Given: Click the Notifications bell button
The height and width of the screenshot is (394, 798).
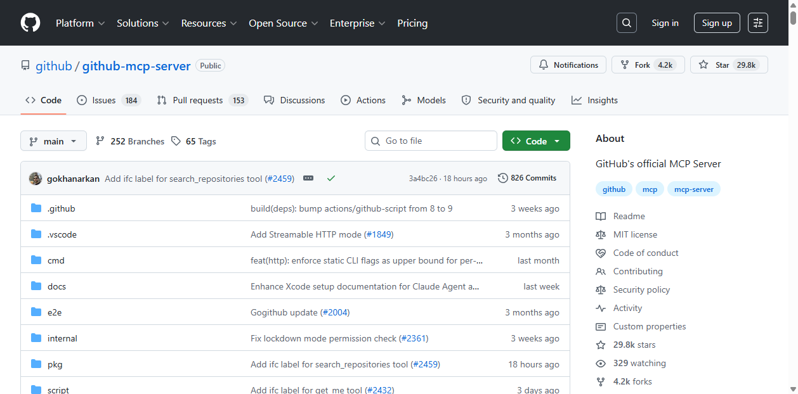Looking at the screenshot, I should click(x=568, y=65).
